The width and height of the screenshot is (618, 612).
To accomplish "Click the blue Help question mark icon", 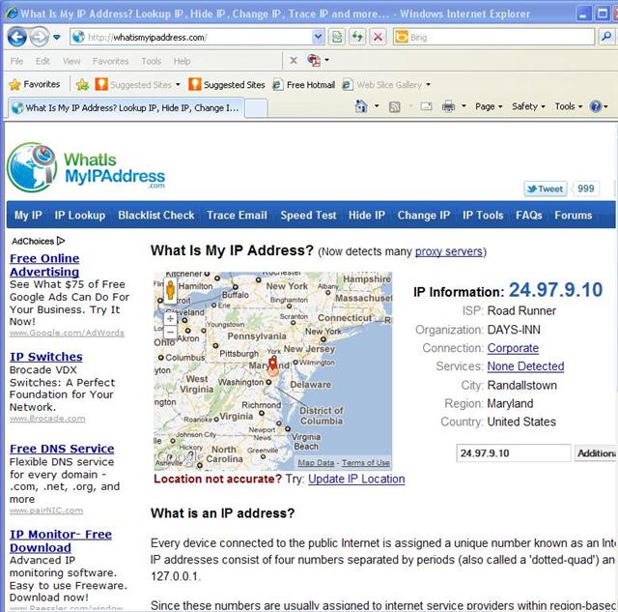I will tap(595, 106).
